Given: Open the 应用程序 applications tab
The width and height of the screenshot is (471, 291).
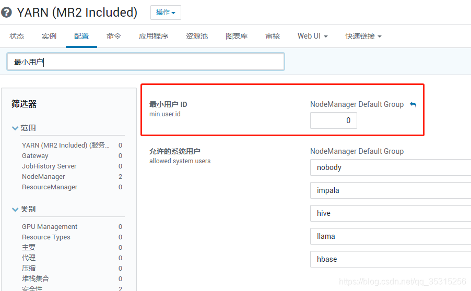Looking at the screenshot, I should [153, 36].
